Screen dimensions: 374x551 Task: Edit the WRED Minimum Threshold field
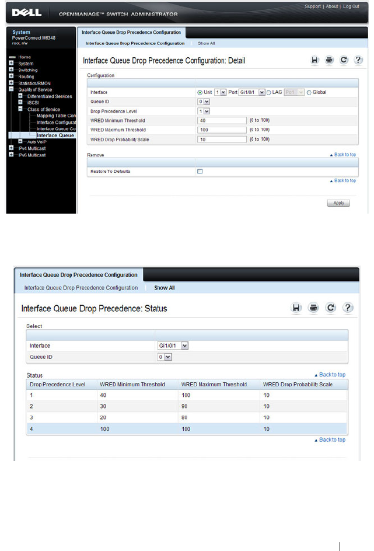pos(222,120)
